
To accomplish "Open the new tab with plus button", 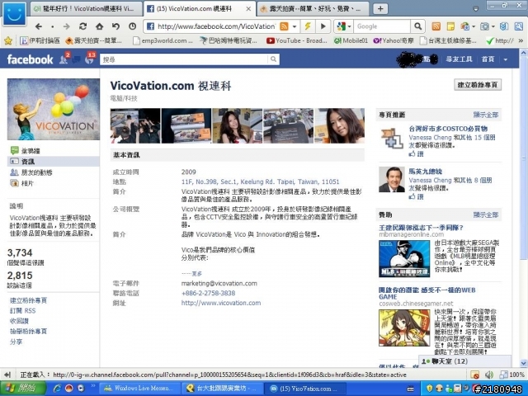I will tap(380, 9).
